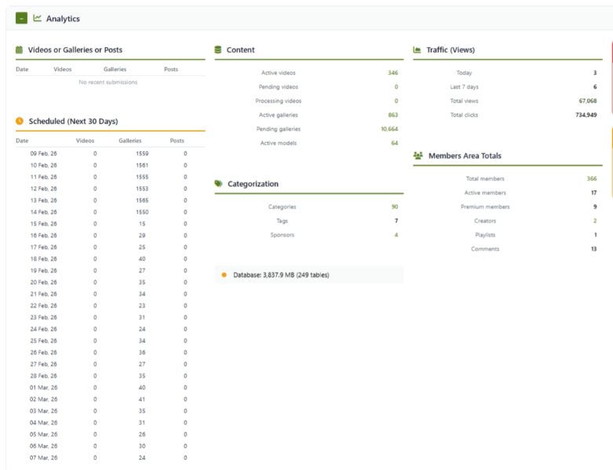Click the orange status dot beside Database size
The image size is (613, 470).
pos(224,275)
